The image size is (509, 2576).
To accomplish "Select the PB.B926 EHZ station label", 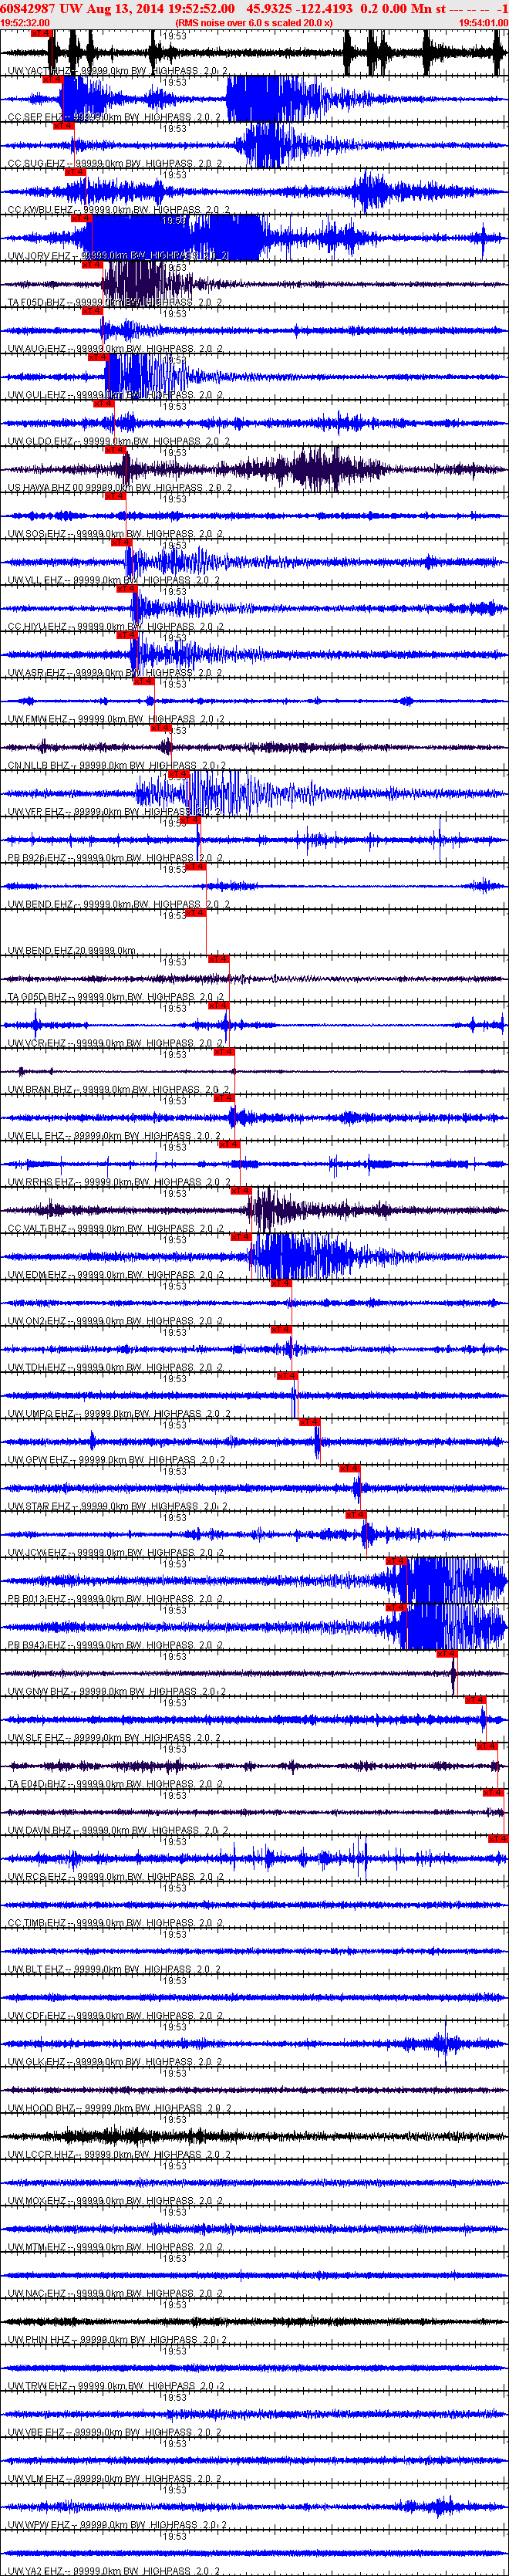I will 115,858.
